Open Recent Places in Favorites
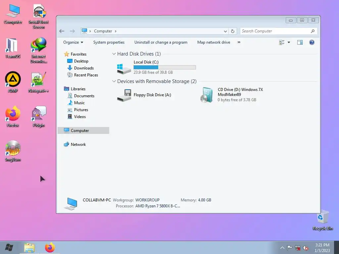The height and width of the screenshot is (254, 339). (82, 75)
